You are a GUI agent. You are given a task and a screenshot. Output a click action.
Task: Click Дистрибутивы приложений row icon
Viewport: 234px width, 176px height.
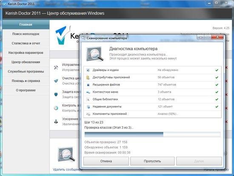tap(88, 77)
